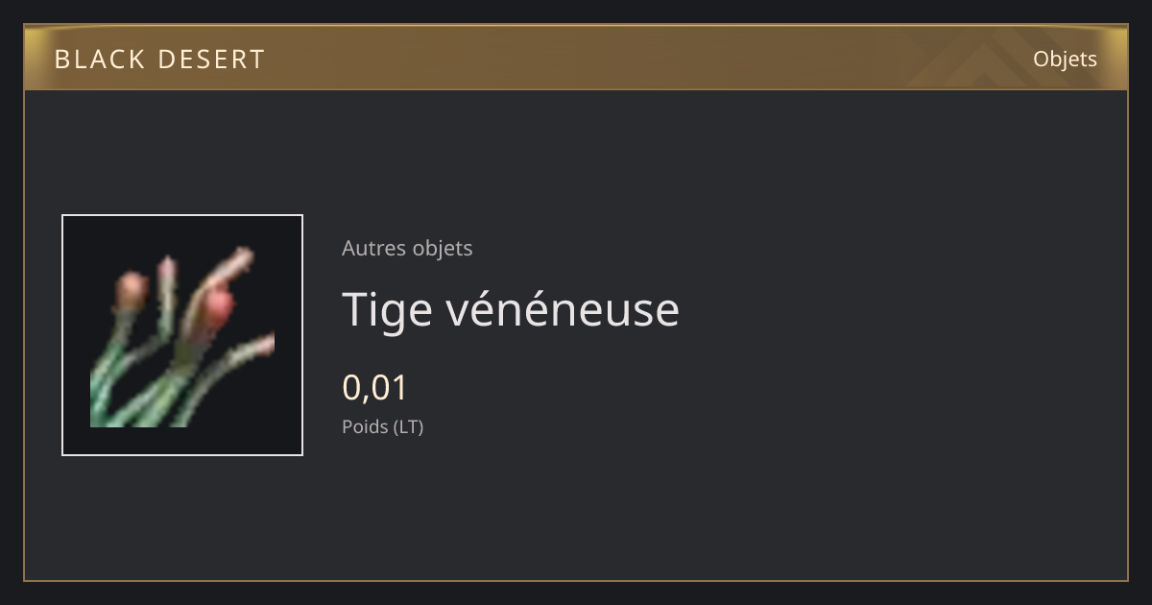Click the 0,01 weight value
The image size is (1152, 605).
point(375,388)
